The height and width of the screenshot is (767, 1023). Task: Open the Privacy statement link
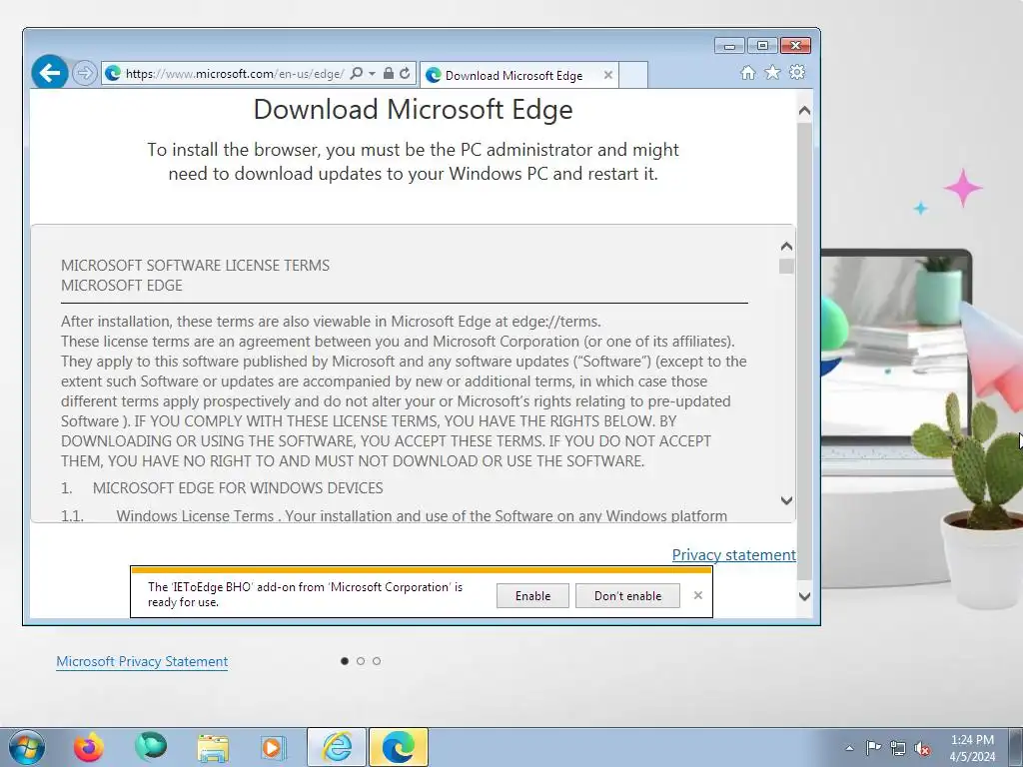(x=734, y=554)
